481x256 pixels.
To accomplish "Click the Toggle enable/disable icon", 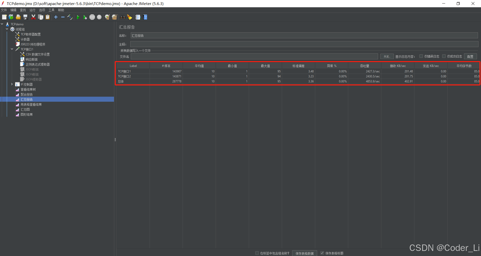I will click(70, 17).
